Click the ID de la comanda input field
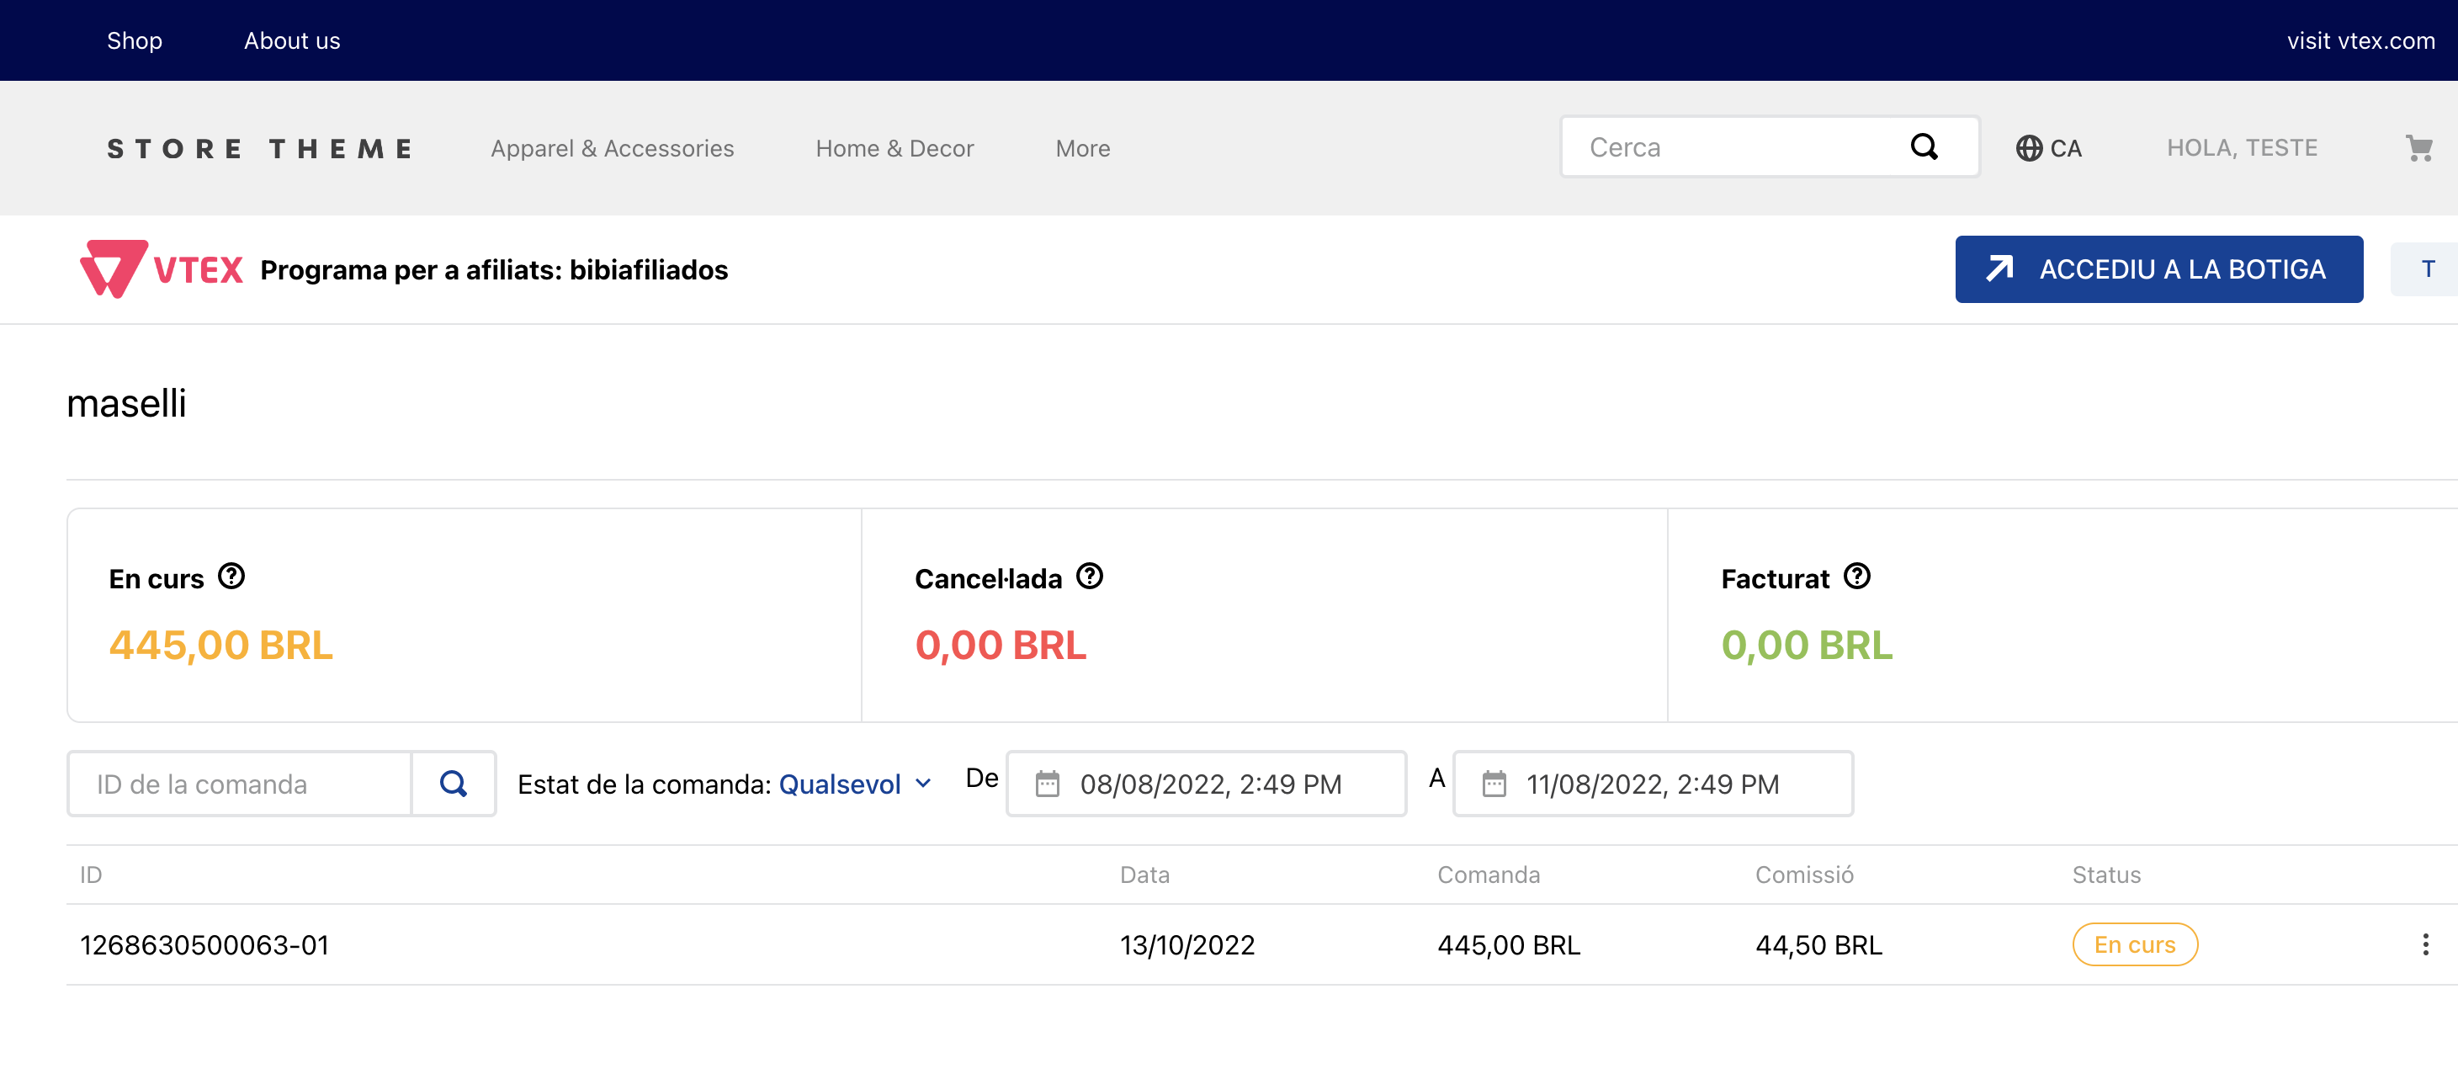The width and height of the screenshot is (2458, 1074). (x=240, y=784)
